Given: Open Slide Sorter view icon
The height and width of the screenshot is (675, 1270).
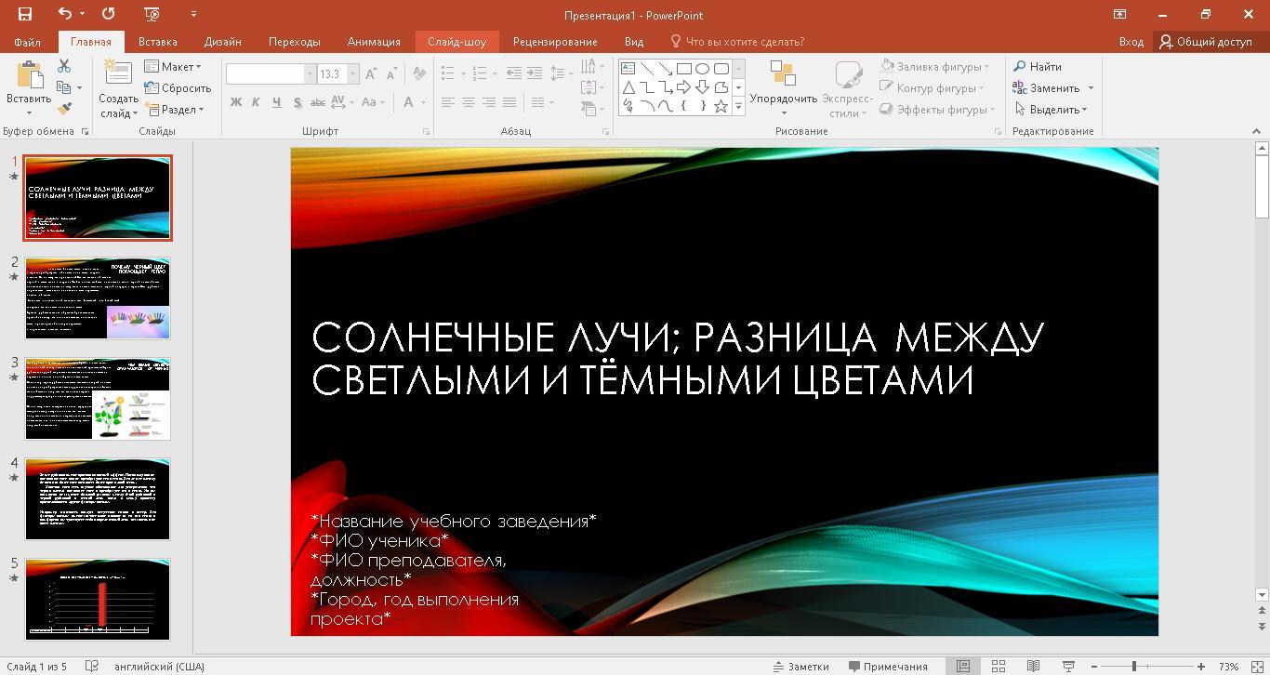Looking at the screenshot, I should 998,666.
